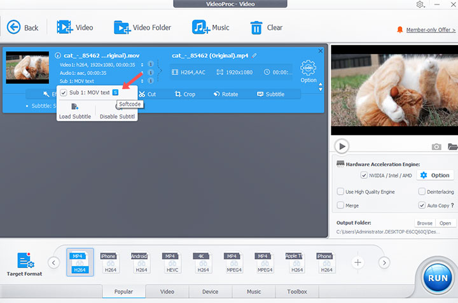
Task: Enable Use High Quality Engine
Action: (x=340, y=192)
